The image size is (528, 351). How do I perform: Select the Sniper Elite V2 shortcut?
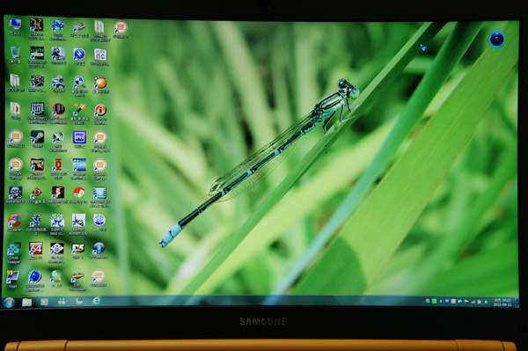[x=37, y=113]
